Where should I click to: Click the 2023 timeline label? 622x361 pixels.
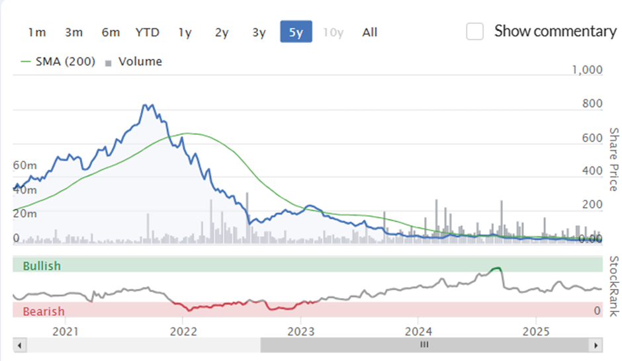point(300,331)
